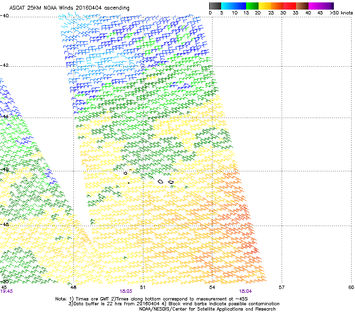Click the '-40' latitude axis label
This screenshot has width=355, height=312.
point(4,16)
